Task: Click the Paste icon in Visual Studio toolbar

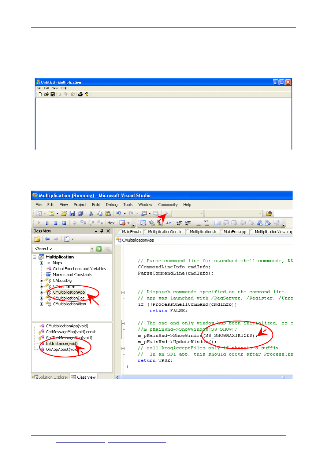Action: point(108,213)
